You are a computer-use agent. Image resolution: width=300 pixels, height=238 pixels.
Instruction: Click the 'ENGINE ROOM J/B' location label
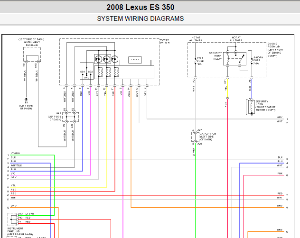275,50
